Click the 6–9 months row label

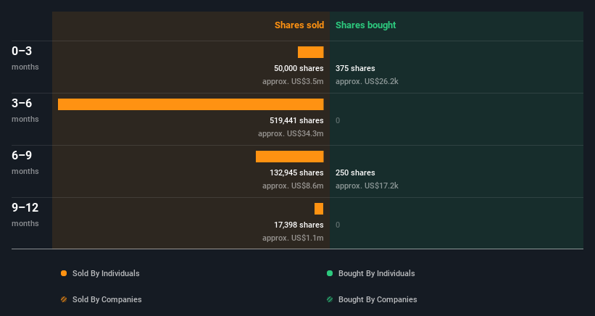25,162
